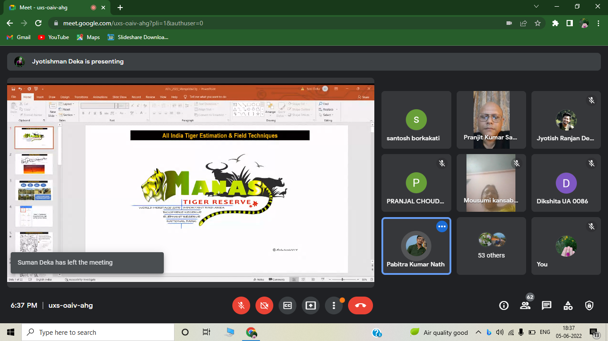Click Chrome back navigation arrow
The width and height of the screenshot is (608, 341).
click(10, 23)
